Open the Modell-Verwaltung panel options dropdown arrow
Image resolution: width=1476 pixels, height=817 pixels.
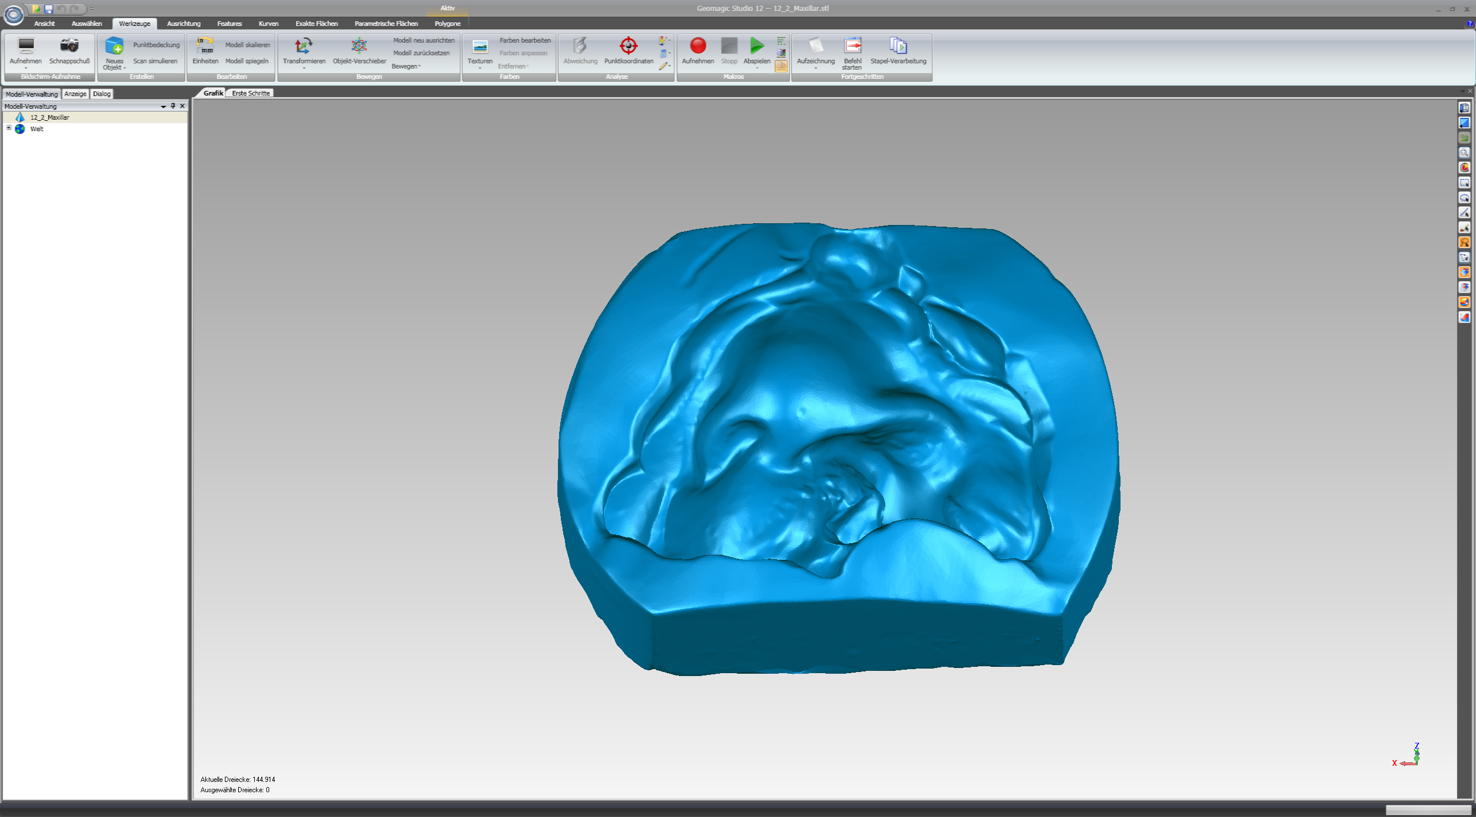point(163,106)
